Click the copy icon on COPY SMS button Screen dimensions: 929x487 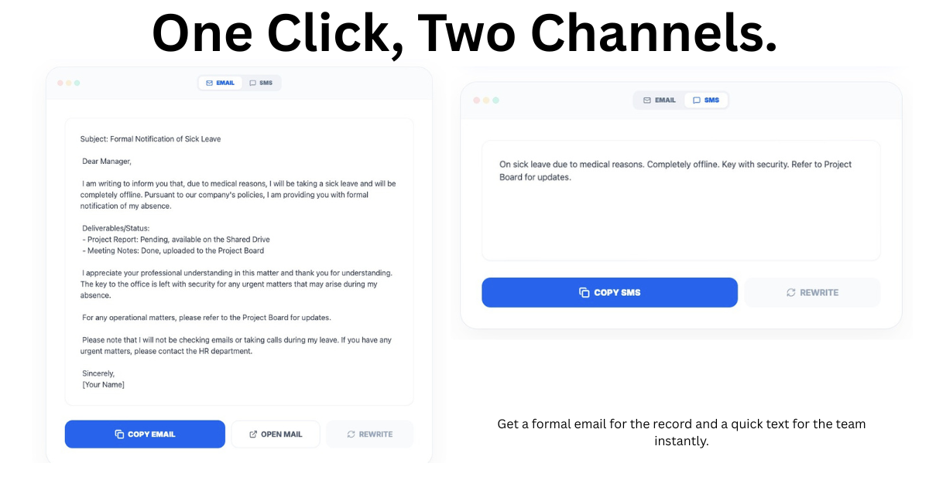point(584,293)
